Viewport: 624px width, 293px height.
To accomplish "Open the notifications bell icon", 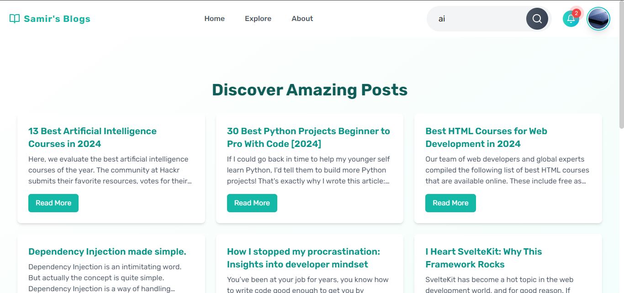I will pos(571,19).
